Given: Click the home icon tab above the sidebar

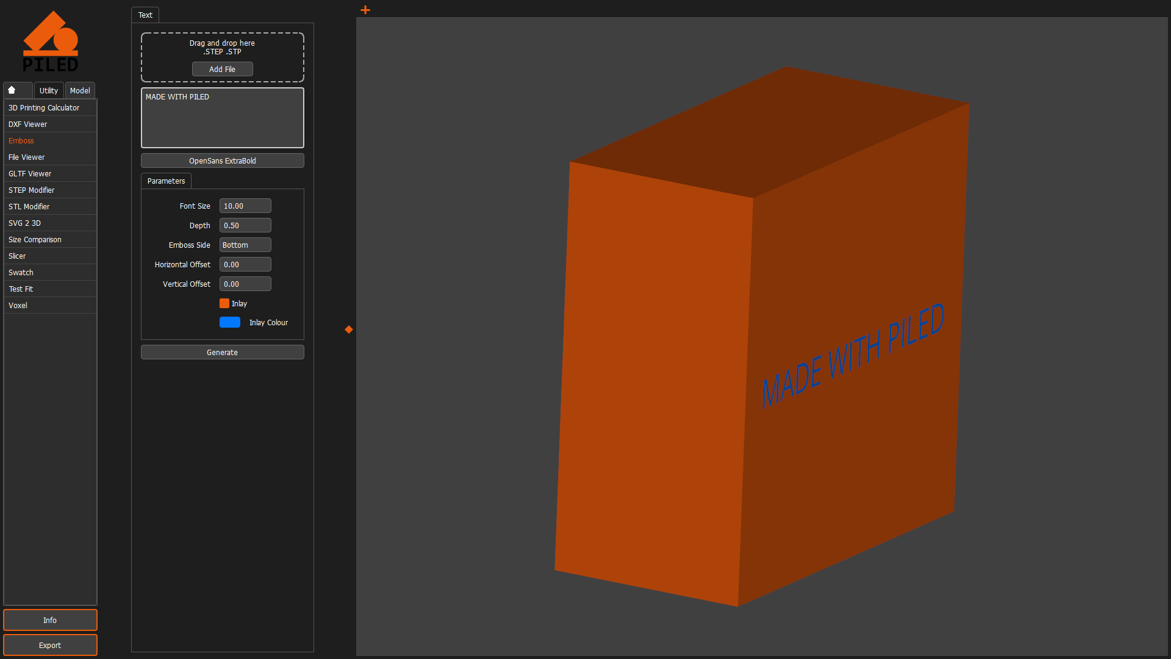Looking at the screenshot, I should [x=17, y=90].
